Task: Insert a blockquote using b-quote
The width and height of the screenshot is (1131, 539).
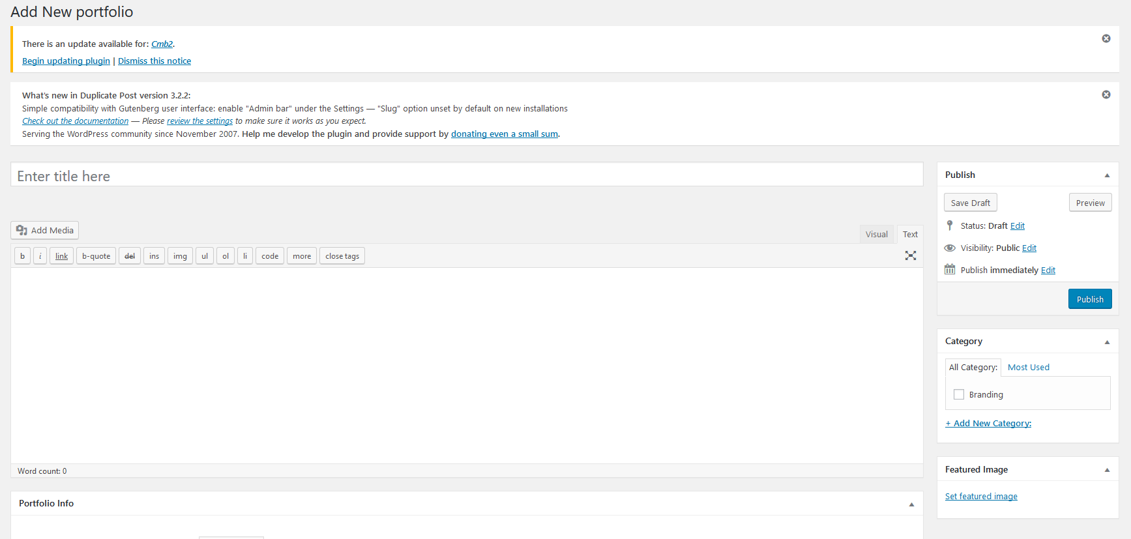Action: click(96, 256)
